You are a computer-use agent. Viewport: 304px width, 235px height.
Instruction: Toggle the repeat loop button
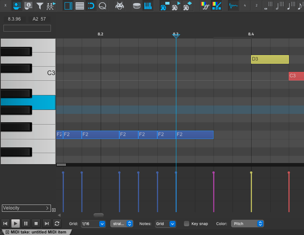pyautogui.click(x=57, y=224)
